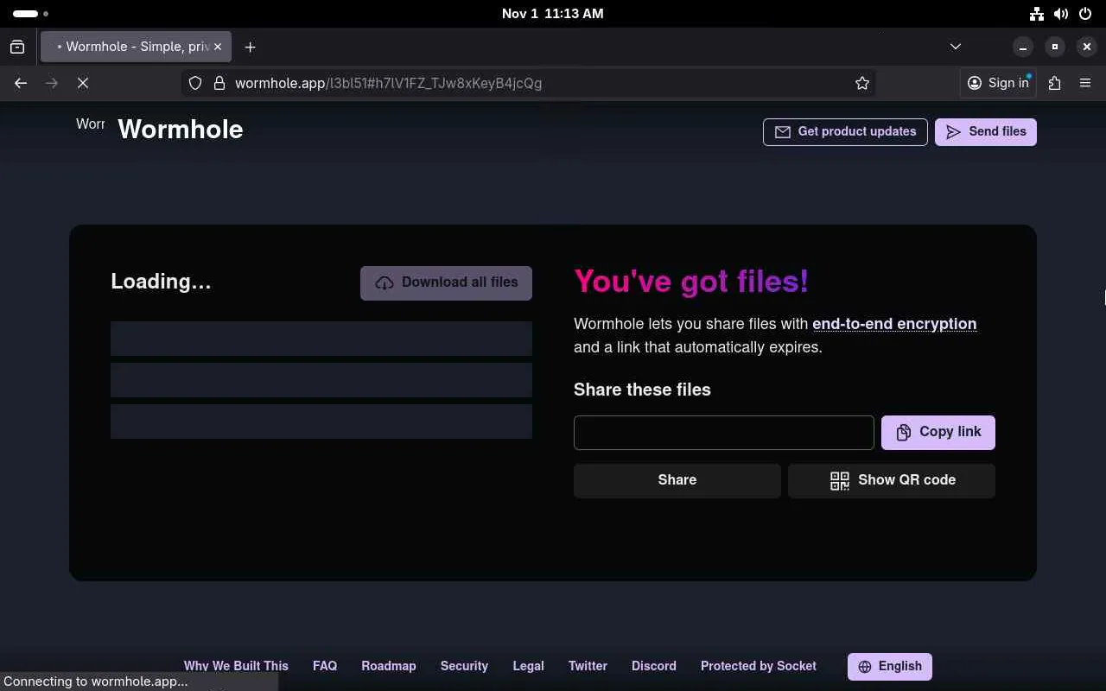Visit the Twitter footer link
The height and width of the screenshot is (691, 1106).
point(588,666)
